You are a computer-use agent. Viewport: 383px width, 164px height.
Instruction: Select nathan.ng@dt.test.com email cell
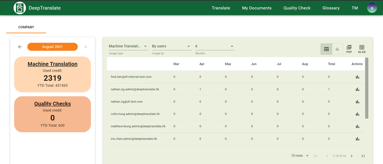click(x=127, y=102)
